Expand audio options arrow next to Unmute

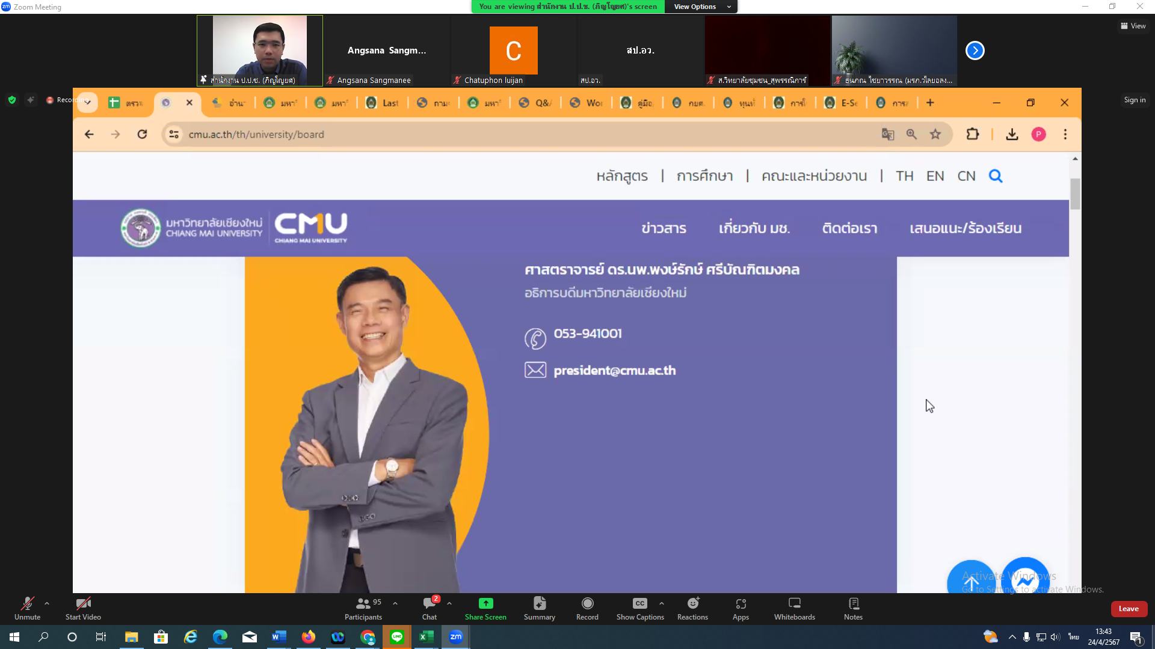click(47, 603)
